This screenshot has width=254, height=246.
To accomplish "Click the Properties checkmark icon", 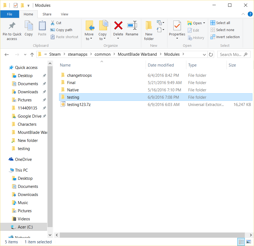I will (x=177, y=25).
